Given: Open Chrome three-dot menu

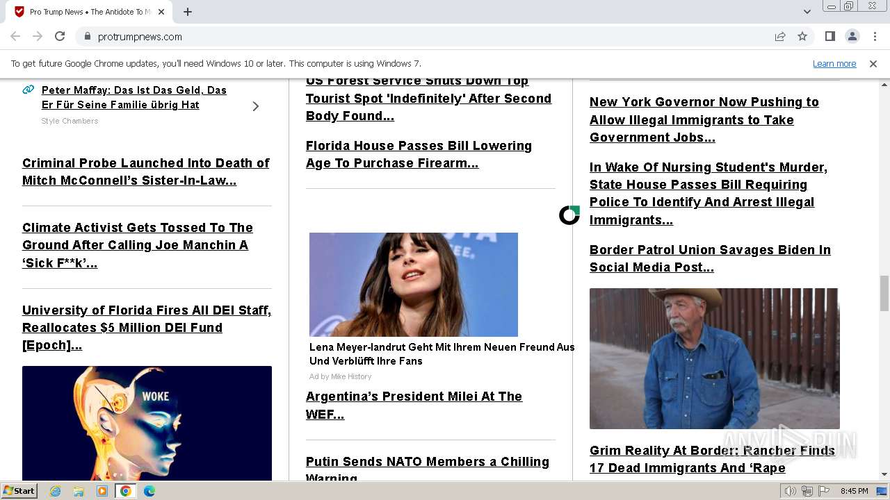Looking at the screenshot, I should pyautogui.click(x=874, y=36).
